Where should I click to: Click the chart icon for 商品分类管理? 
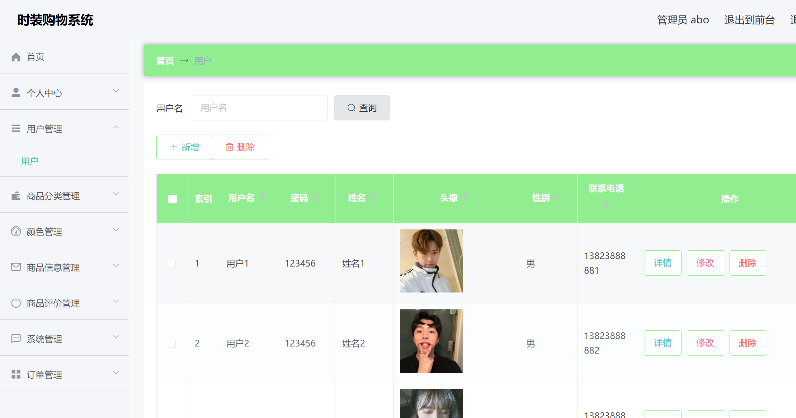pos(16,196)
